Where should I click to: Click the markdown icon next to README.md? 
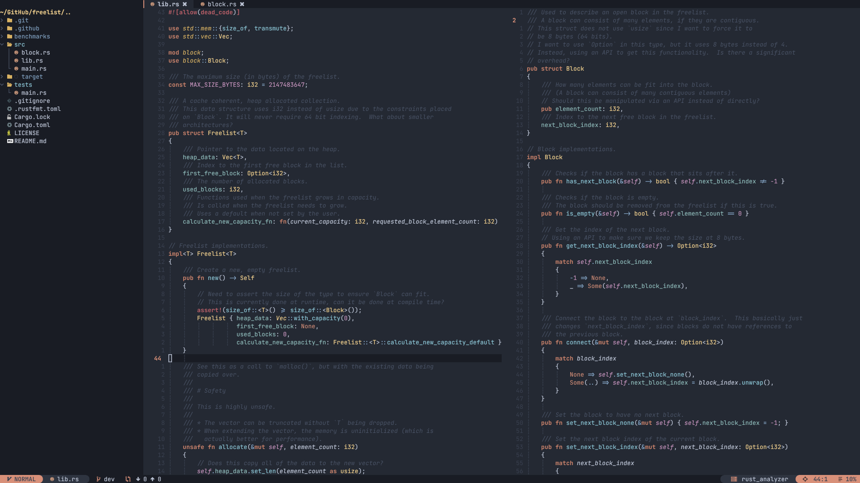click(9, 141)
